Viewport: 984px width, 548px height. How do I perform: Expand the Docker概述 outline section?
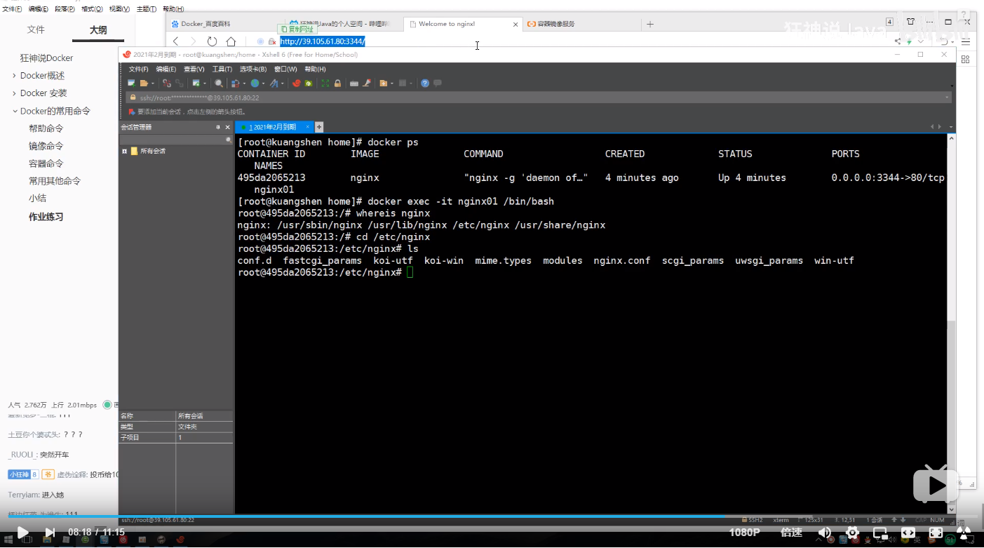(14, 76)
